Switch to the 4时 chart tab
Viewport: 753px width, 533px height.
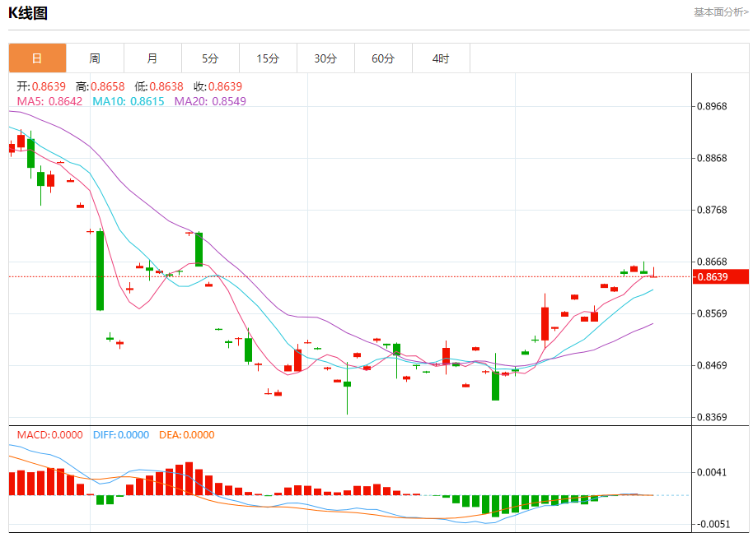(x=441, y=58)
